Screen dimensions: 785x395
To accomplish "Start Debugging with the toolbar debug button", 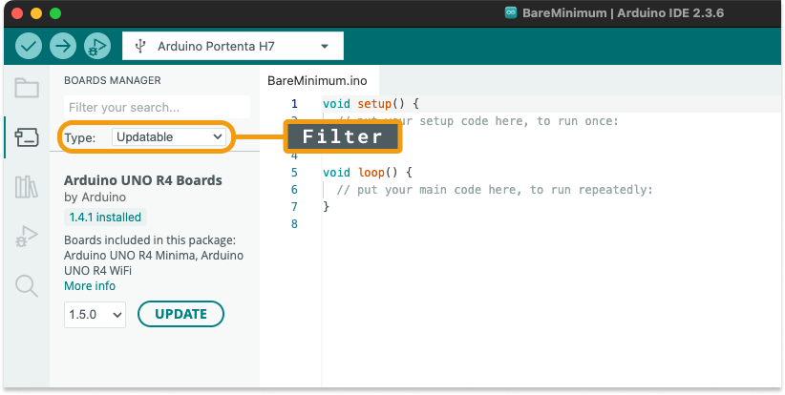I will (97, 46).
